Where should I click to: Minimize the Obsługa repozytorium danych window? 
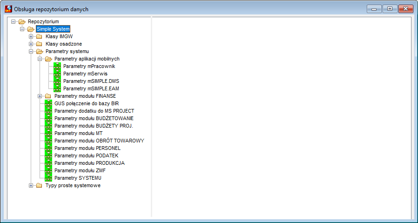374,9
